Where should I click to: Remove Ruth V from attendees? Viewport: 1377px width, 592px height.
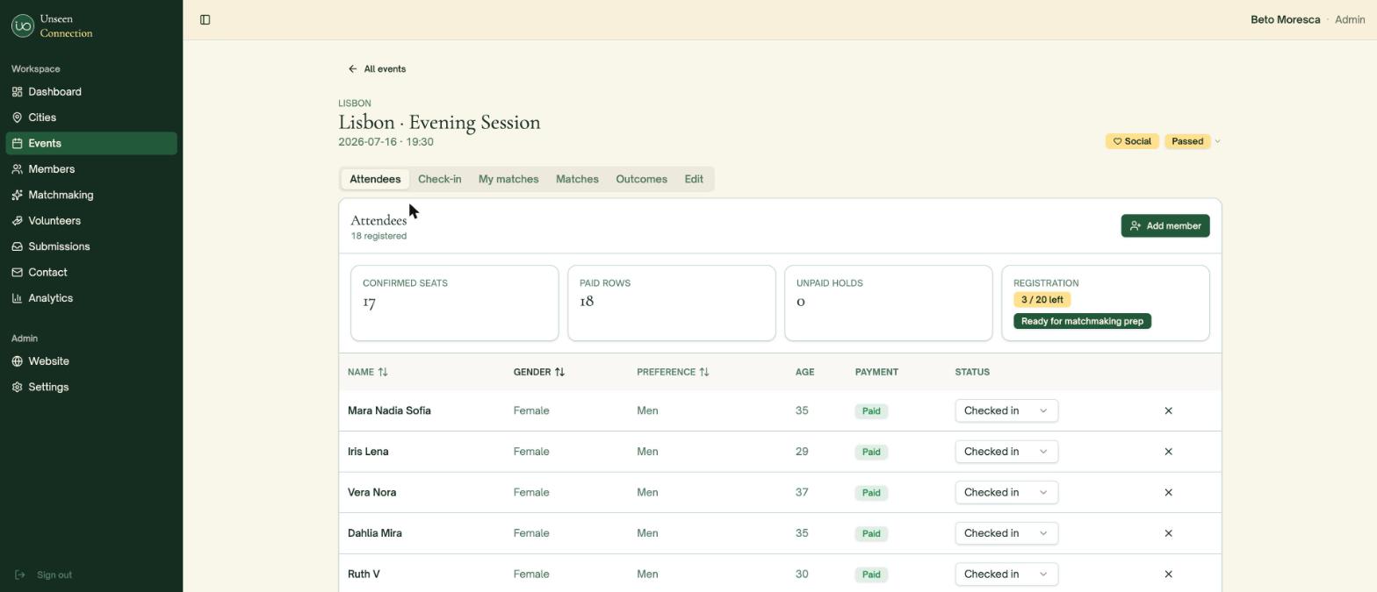(x=1168, y=574)
